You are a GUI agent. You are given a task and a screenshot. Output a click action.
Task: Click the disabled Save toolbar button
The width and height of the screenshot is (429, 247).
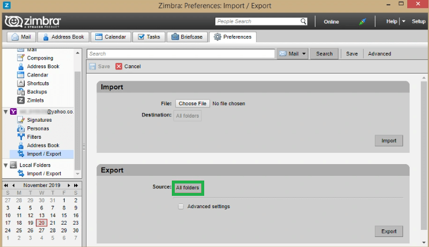pos(99,66)
